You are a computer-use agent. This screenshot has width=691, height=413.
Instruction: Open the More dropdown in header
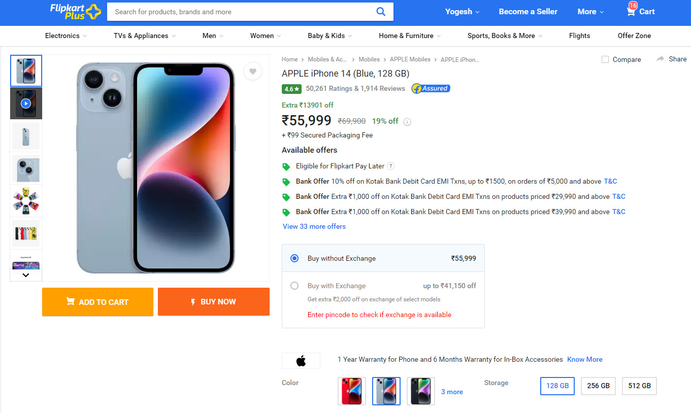click(x=590, y=12)
